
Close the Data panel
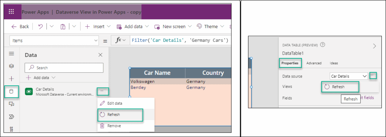point(100,55)
